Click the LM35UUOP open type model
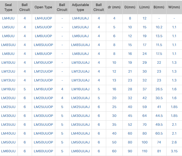This screenshot has height=156, width=182. [43, 125]
